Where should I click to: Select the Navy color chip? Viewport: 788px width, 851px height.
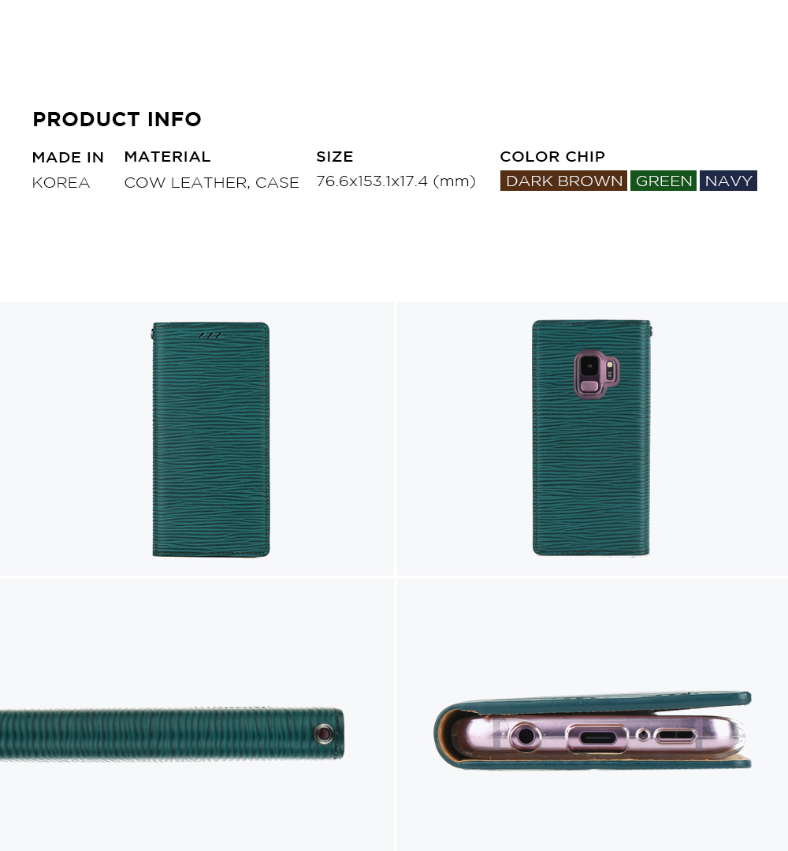pos(728,181)
